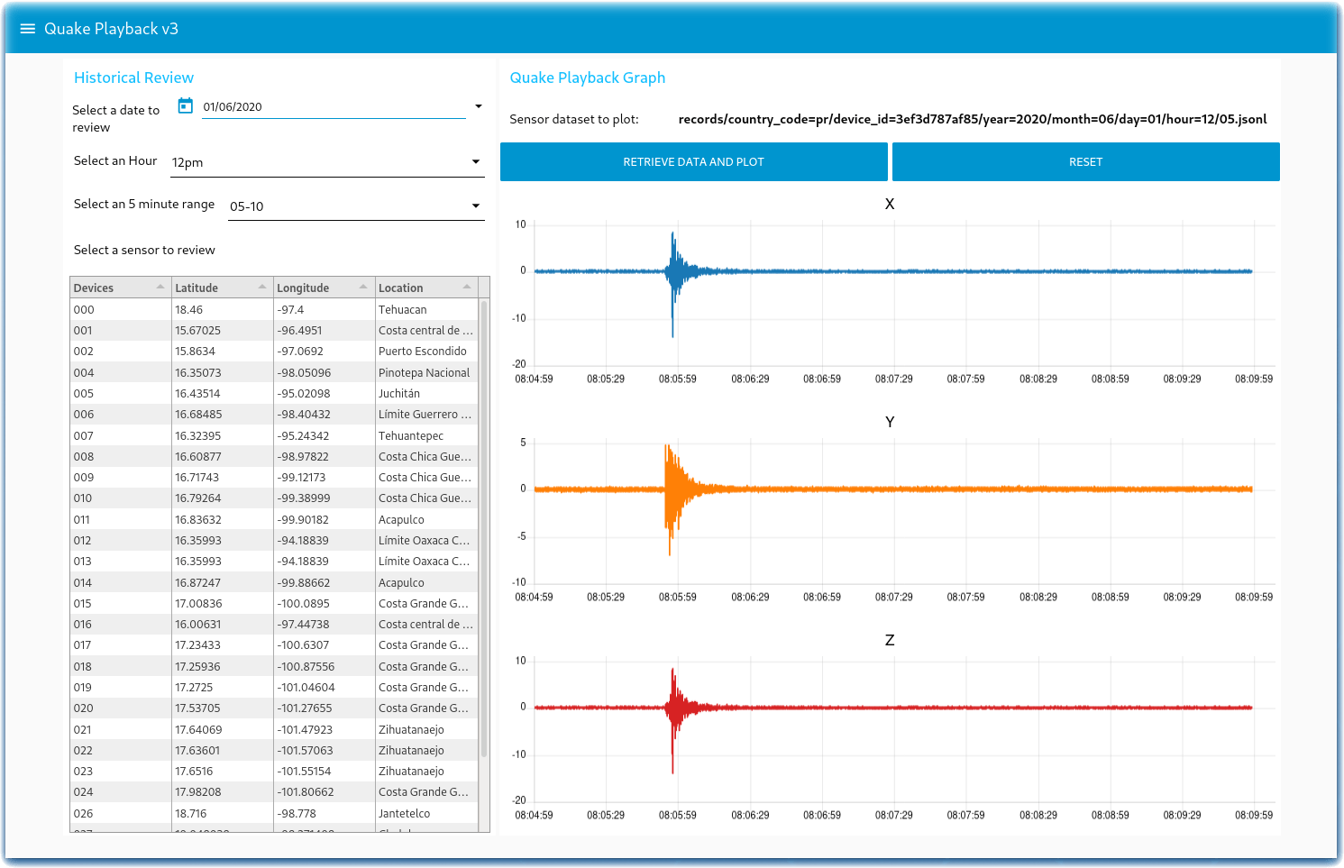Open the date dropdown arrow

pos(479,106)
